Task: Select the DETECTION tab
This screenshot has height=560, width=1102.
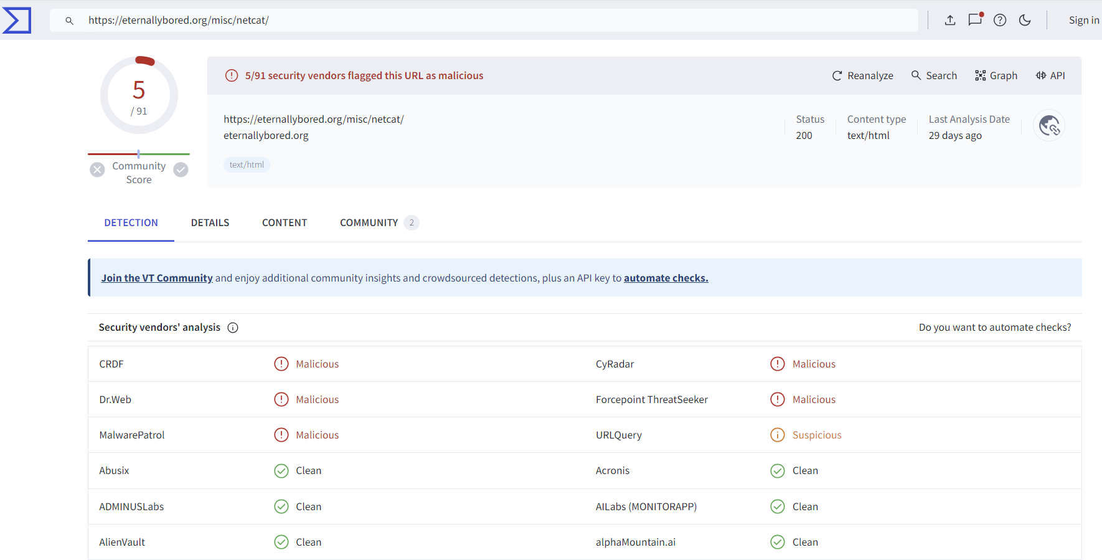Action: tap(131, 222)
